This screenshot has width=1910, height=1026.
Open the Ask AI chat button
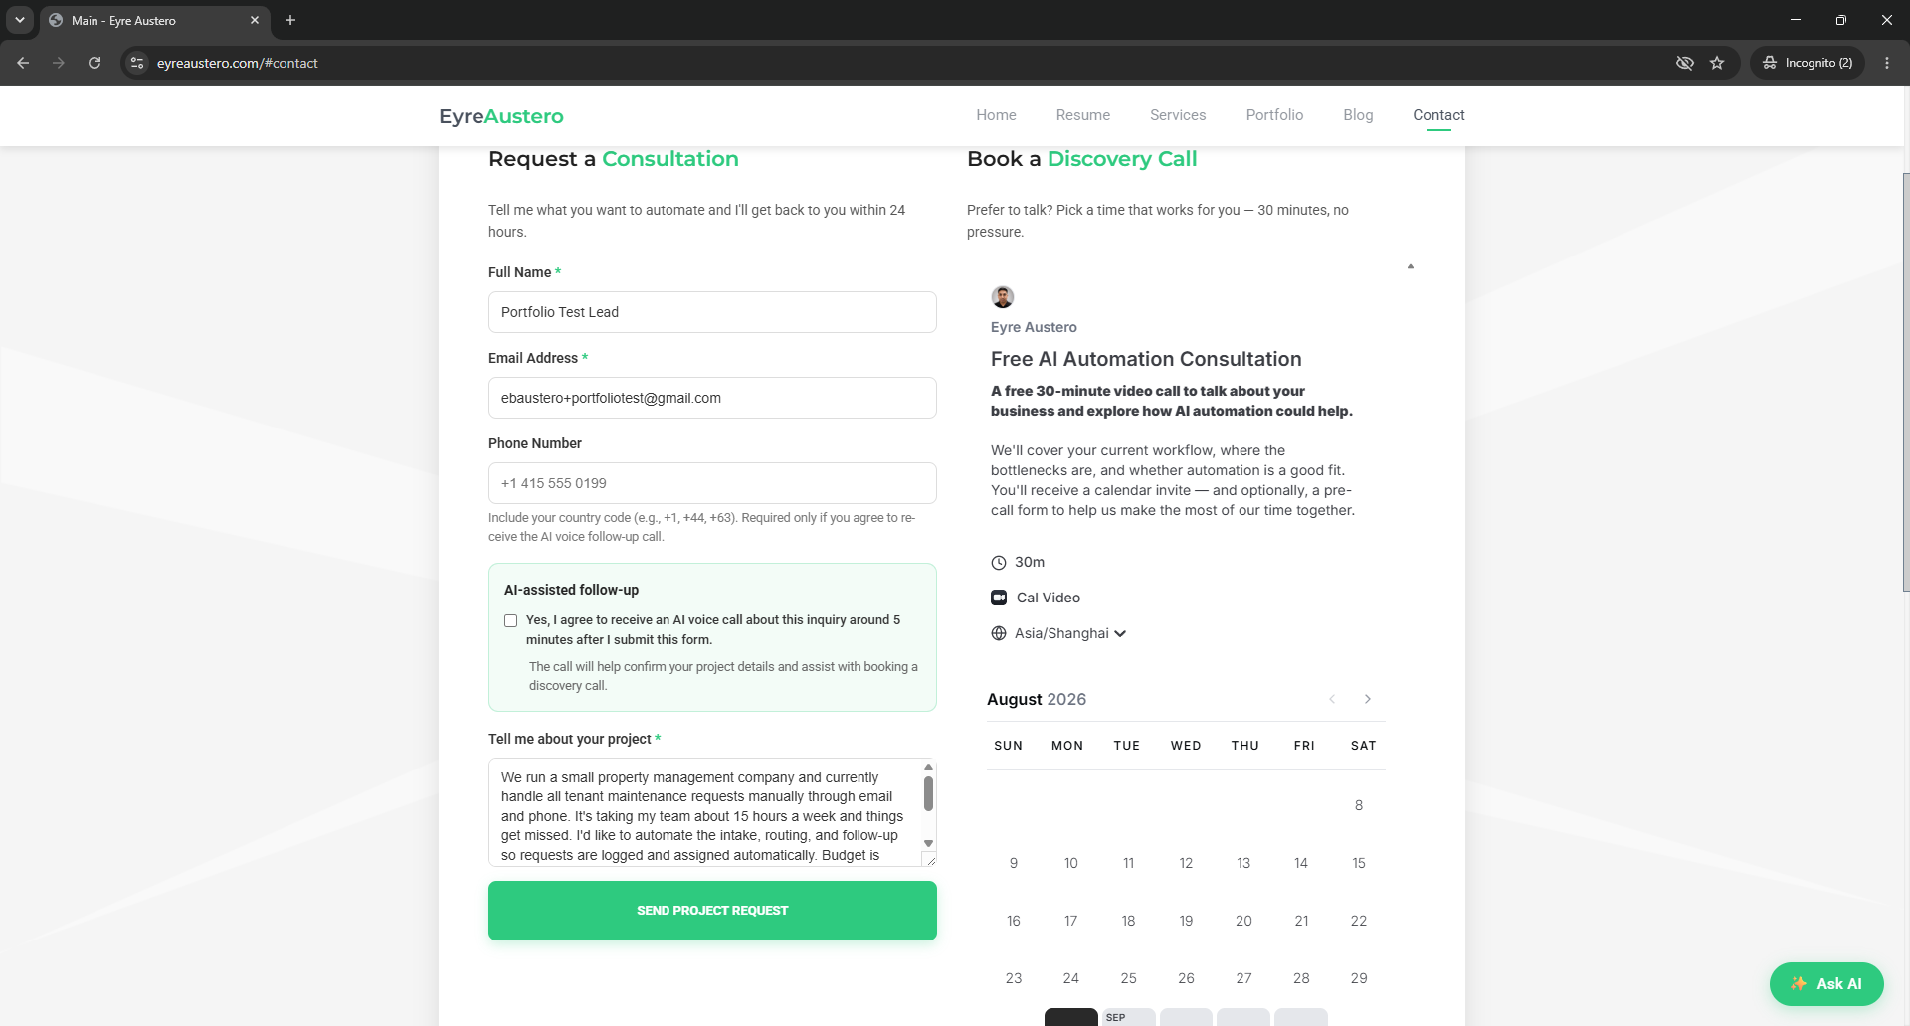pyautogui.click(x=1826, y=984)
